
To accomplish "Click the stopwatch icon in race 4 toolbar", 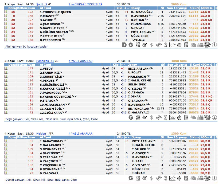I will (x=179, y=178).
